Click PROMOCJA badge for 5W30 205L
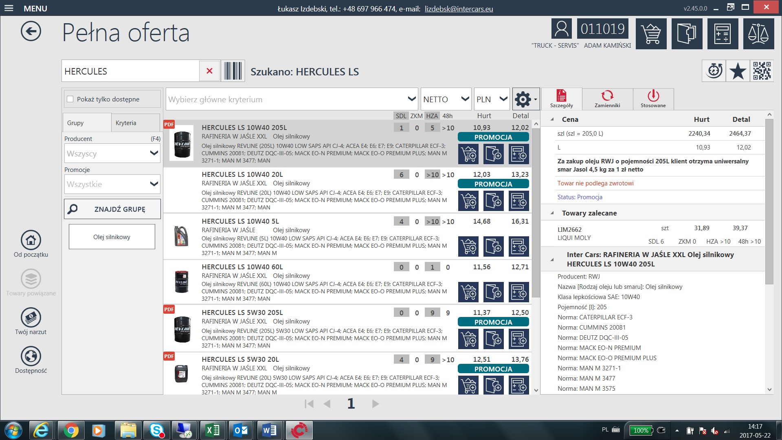 (493, 322)
